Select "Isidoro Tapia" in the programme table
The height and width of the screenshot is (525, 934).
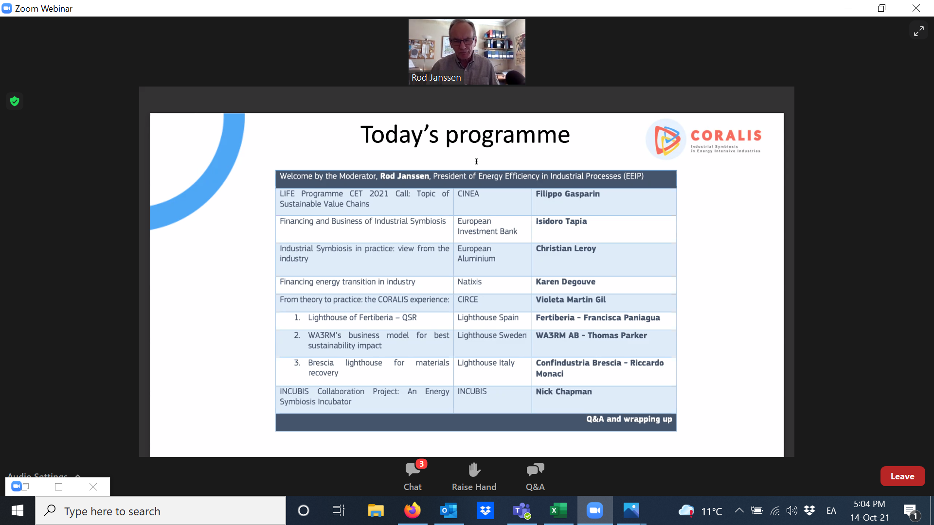[561, 221]
